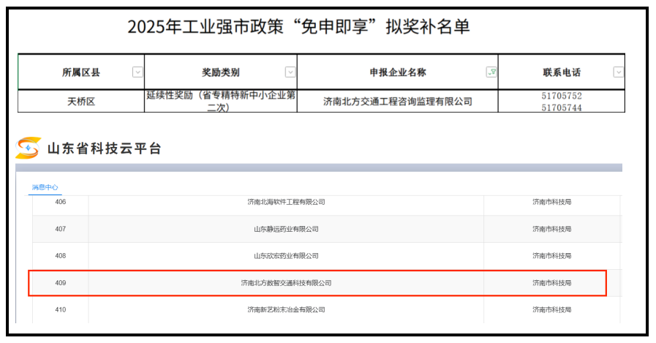Click 山东静远药业有限公司 in row 407

(286, 229)
